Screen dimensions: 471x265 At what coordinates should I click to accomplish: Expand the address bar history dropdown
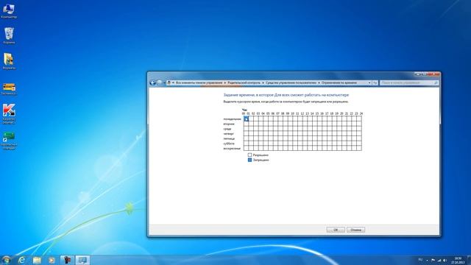tap(369, 82)
